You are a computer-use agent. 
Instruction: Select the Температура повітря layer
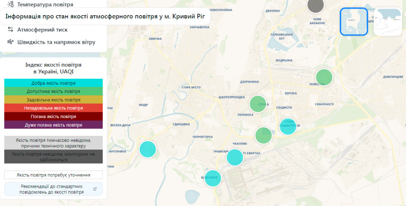[x=45, y=5]
